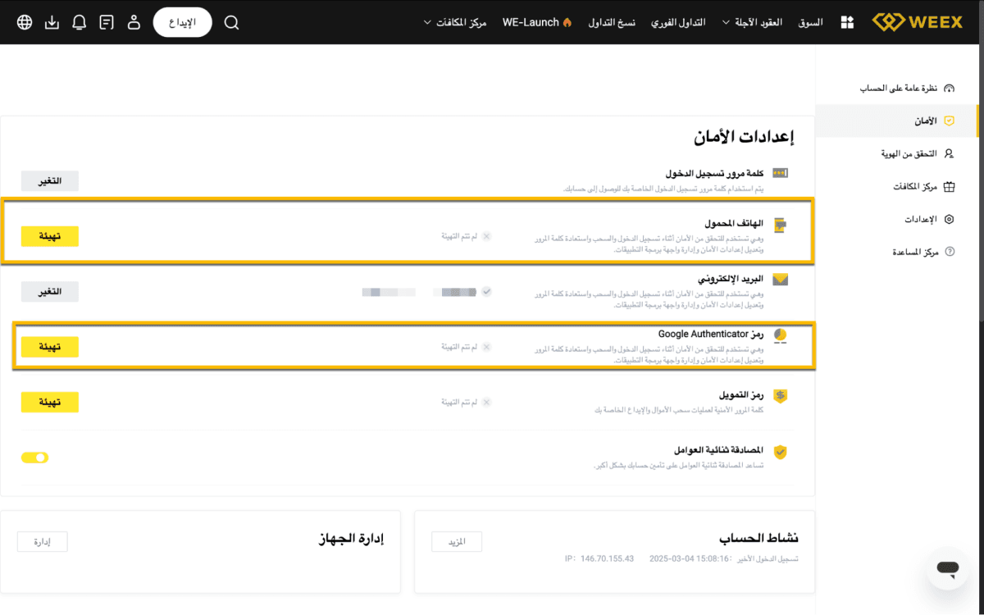The width and height of the screenshot is (984, 615).
Task: Click تهيئة for الهاتف المحمول
Action: pyautogui.click(x=49, y=235)
